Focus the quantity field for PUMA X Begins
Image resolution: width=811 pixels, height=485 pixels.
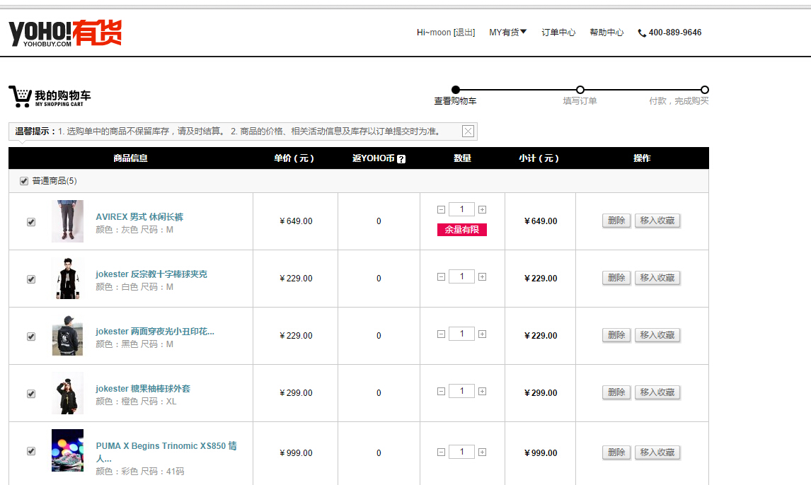coord(461,452)
